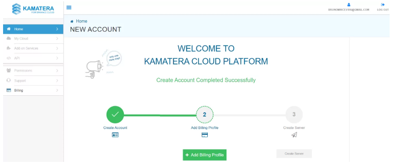Click the Home house icon in sidebar
The width and height of the screenshot is (394, 165).
pos(9,29)
